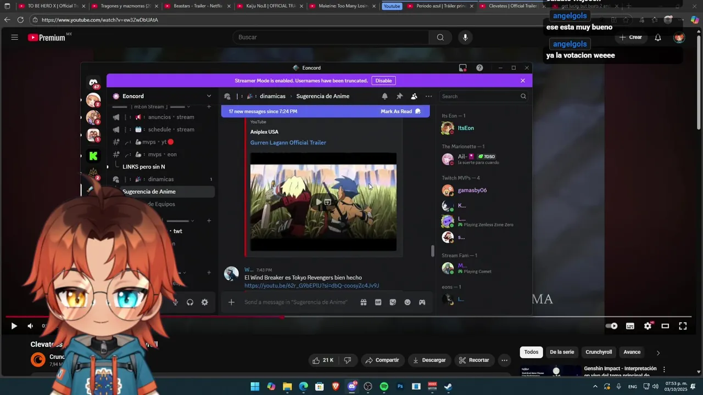Open Discord user settings gear

204,302
